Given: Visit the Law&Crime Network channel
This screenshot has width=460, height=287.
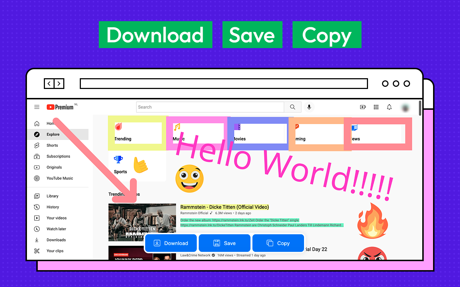Looking at the screenshot, I should (195, 255).
